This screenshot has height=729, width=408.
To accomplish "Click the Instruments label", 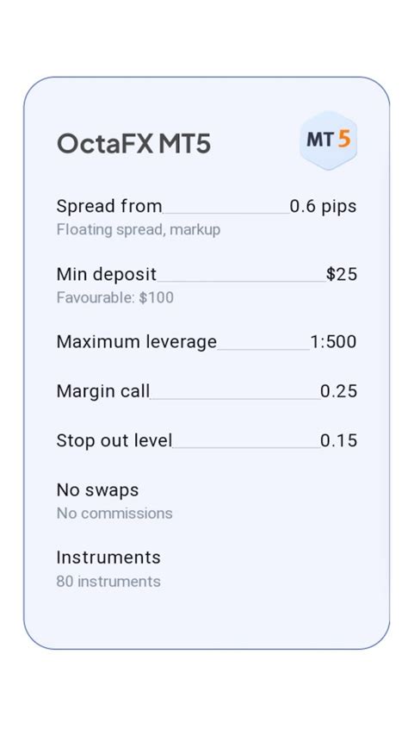I will pos(108,558).
